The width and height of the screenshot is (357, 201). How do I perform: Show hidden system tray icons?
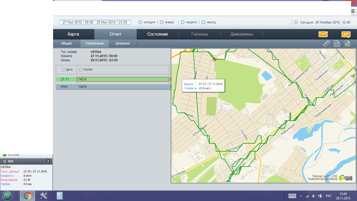pyautogui.click(x=301, y=196)
